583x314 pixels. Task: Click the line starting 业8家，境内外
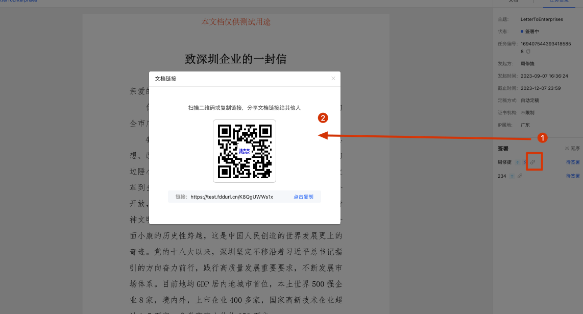click(236, 300)
